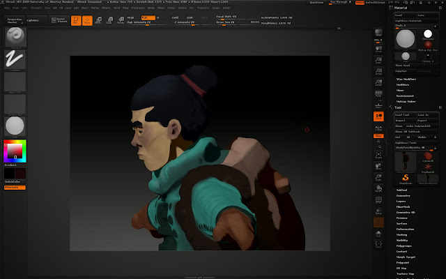Toggle Solo mode icon
Image resolution: width=446 pixels, height=279 pixels.
coord(378,234)
